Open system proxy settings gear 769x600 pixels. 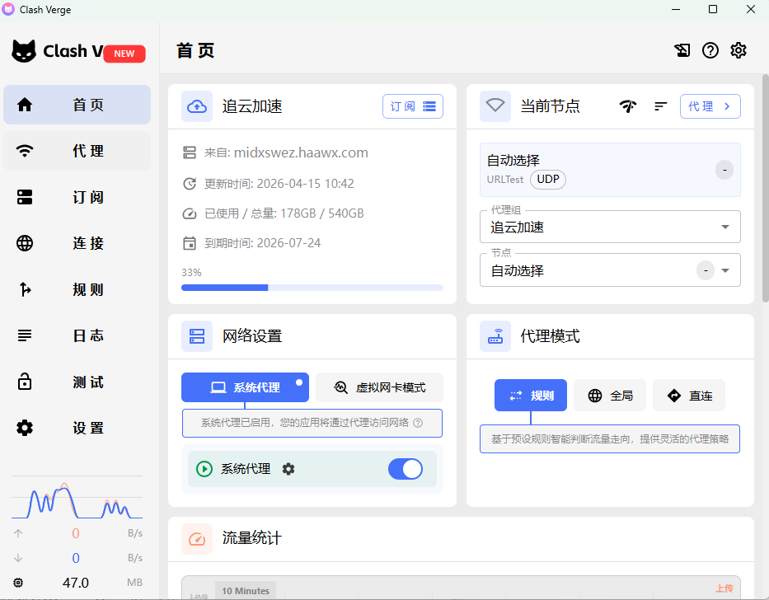click(x=288, y=468)
